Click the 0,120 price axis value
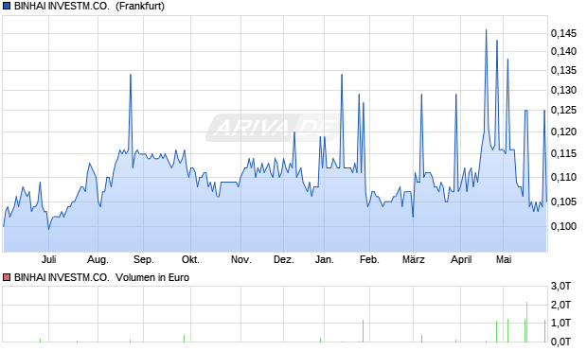This screenshot has height=351, width=587. pos(563,132)
